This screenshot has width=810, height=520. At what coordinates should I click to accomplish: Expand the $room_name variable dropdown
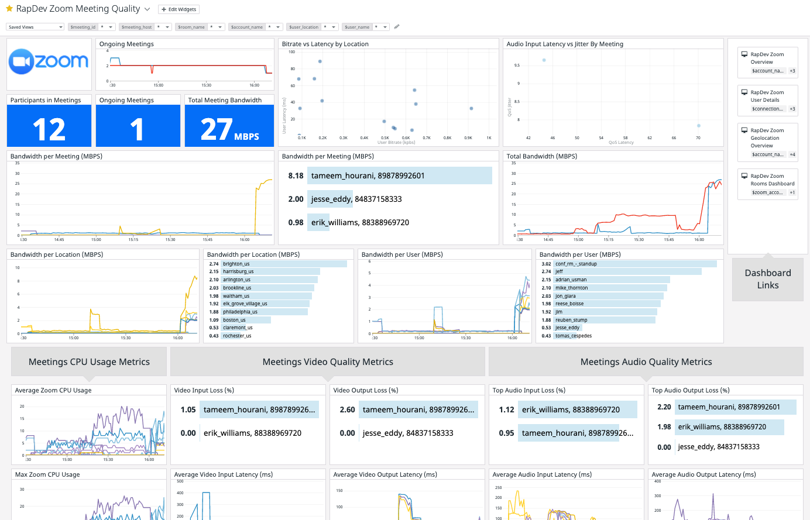[x=216, y=27]
